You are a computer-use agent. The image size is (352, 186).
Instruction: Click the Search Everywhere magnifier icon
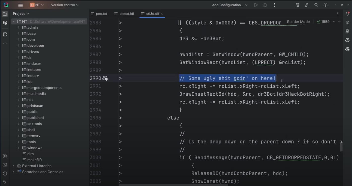316,5
